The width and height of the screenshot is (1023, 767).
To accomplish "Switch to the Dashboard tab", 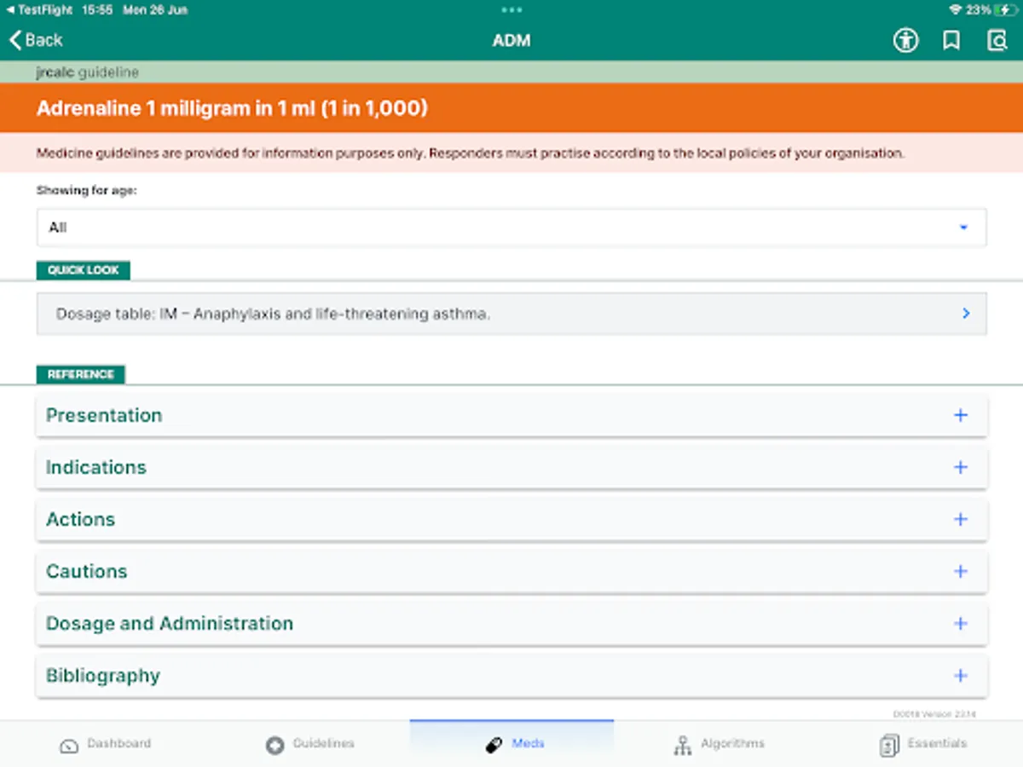I will [x=103, y=744].
